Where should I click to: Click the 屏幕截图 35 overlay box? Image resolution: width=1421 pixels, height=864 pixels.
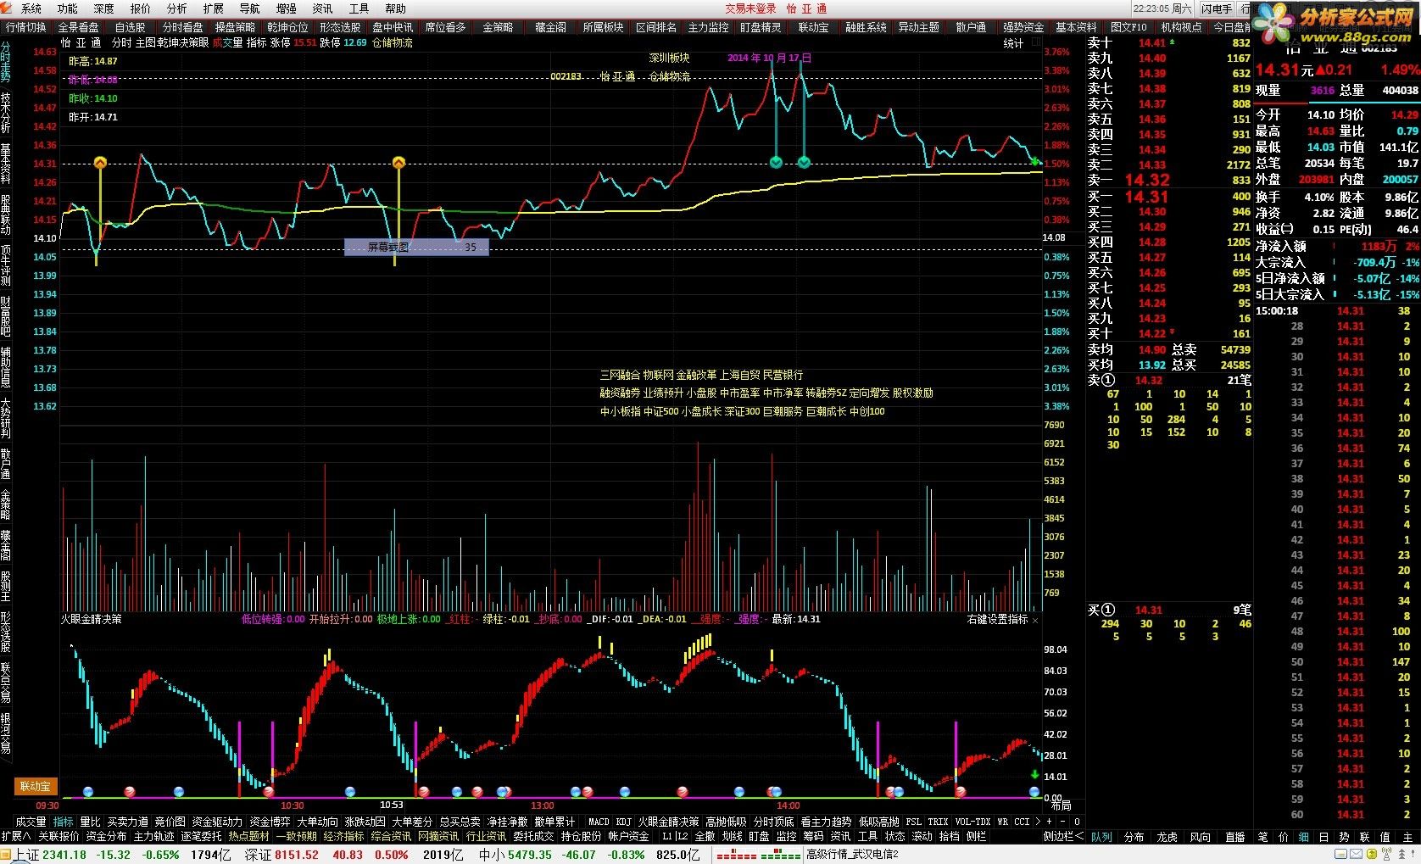point(416,248)
